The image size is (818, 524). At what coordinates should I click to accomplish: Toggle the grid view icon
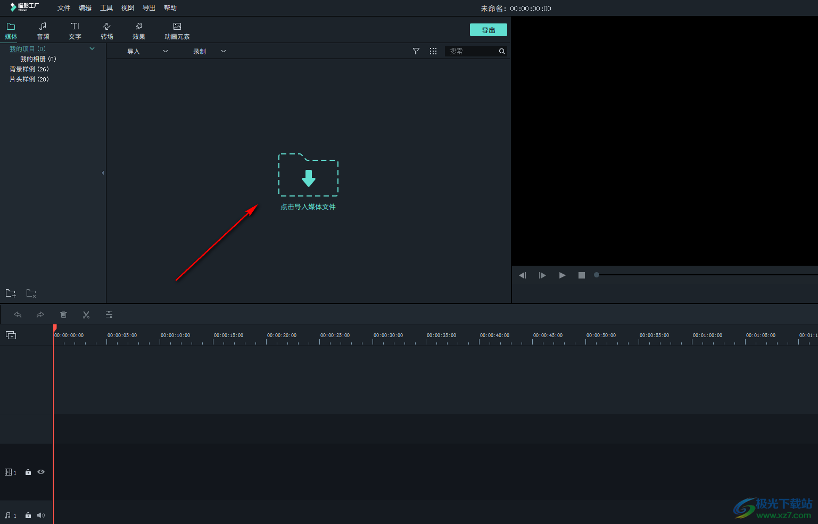pyautogui.click(x=433, y=51)
